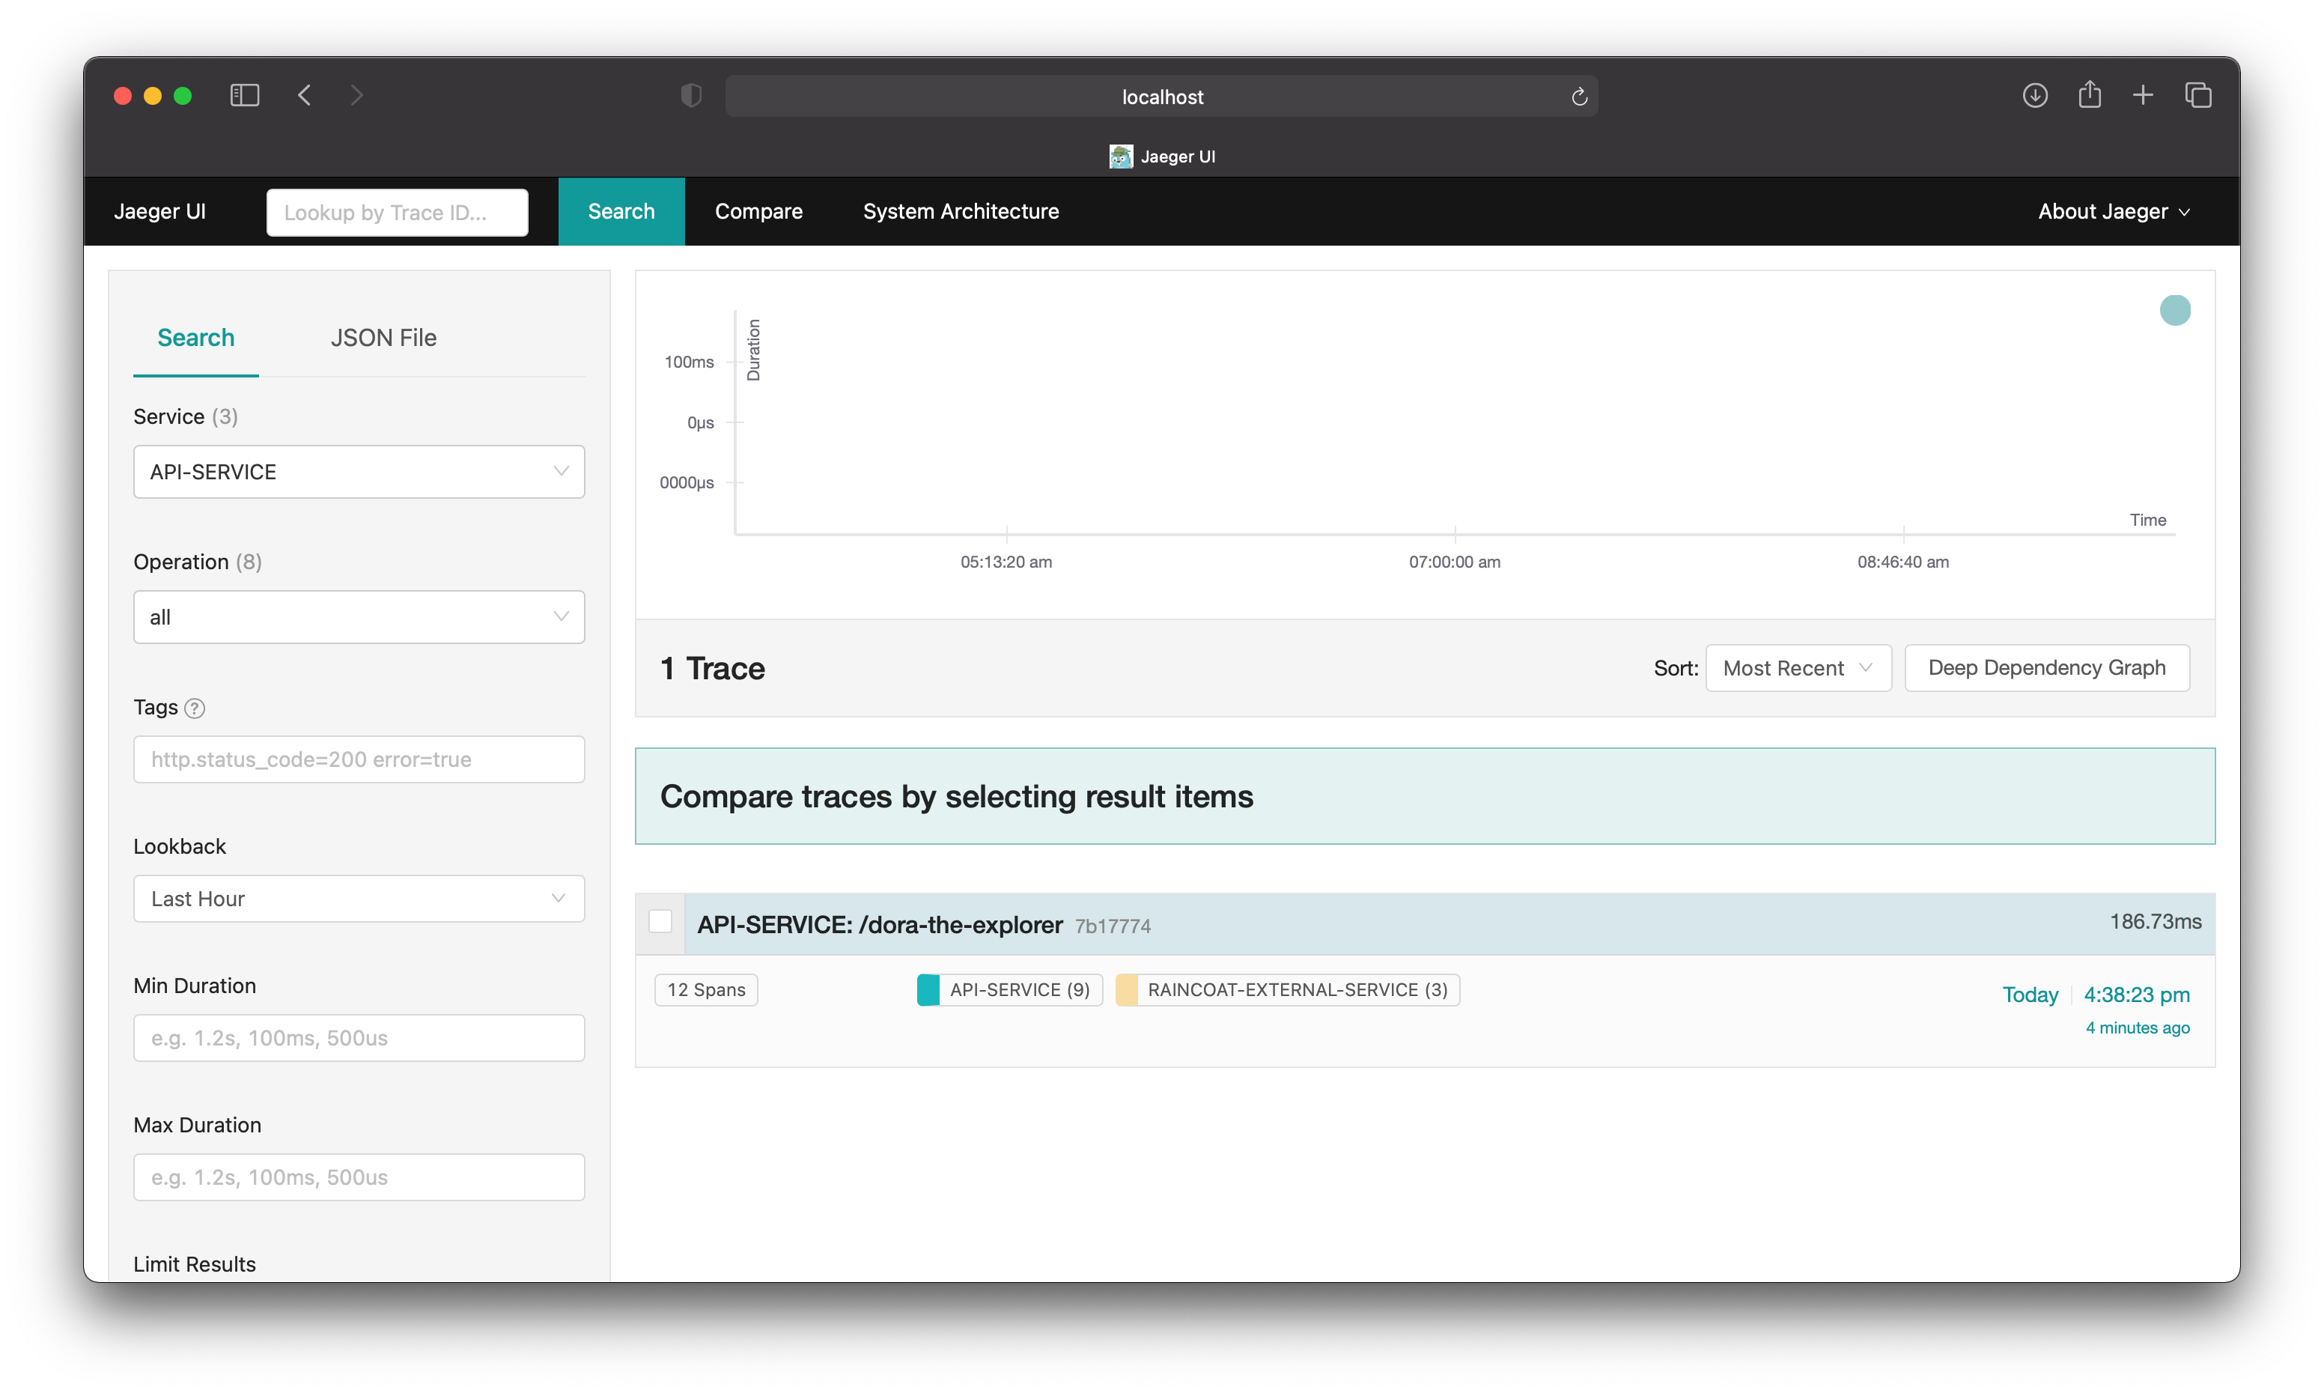The width and height of the screenshot is (2324, 1393).
Task: Click the teal dot in the scatter plot
Action: (x=2176, y=310)
